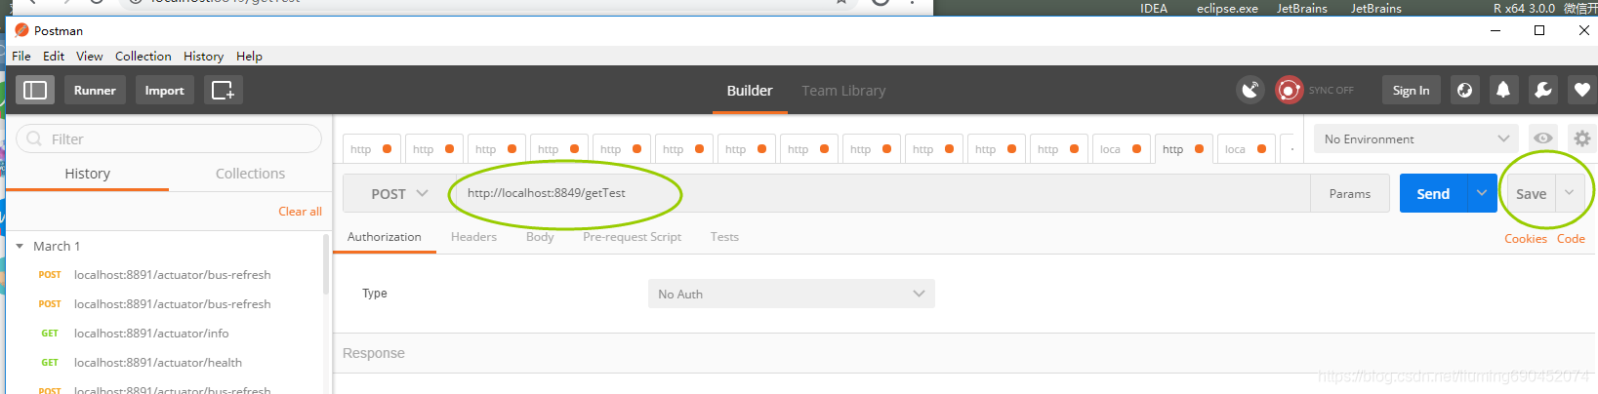Image resolution: width=1598 pixels, height=394 pixels.
Task: Select the Authorization tab
Action: pyautogui.click(x=385, y=236)
